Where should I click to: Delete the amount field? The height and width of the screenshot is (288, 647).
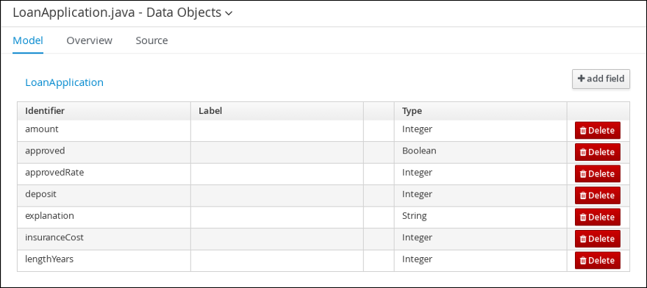pyautogui.click(x=598, y=130)
